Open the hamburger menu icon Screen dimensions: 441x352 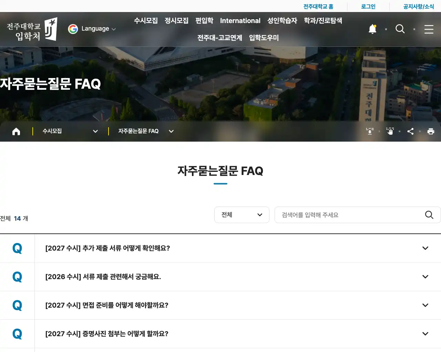429,29
